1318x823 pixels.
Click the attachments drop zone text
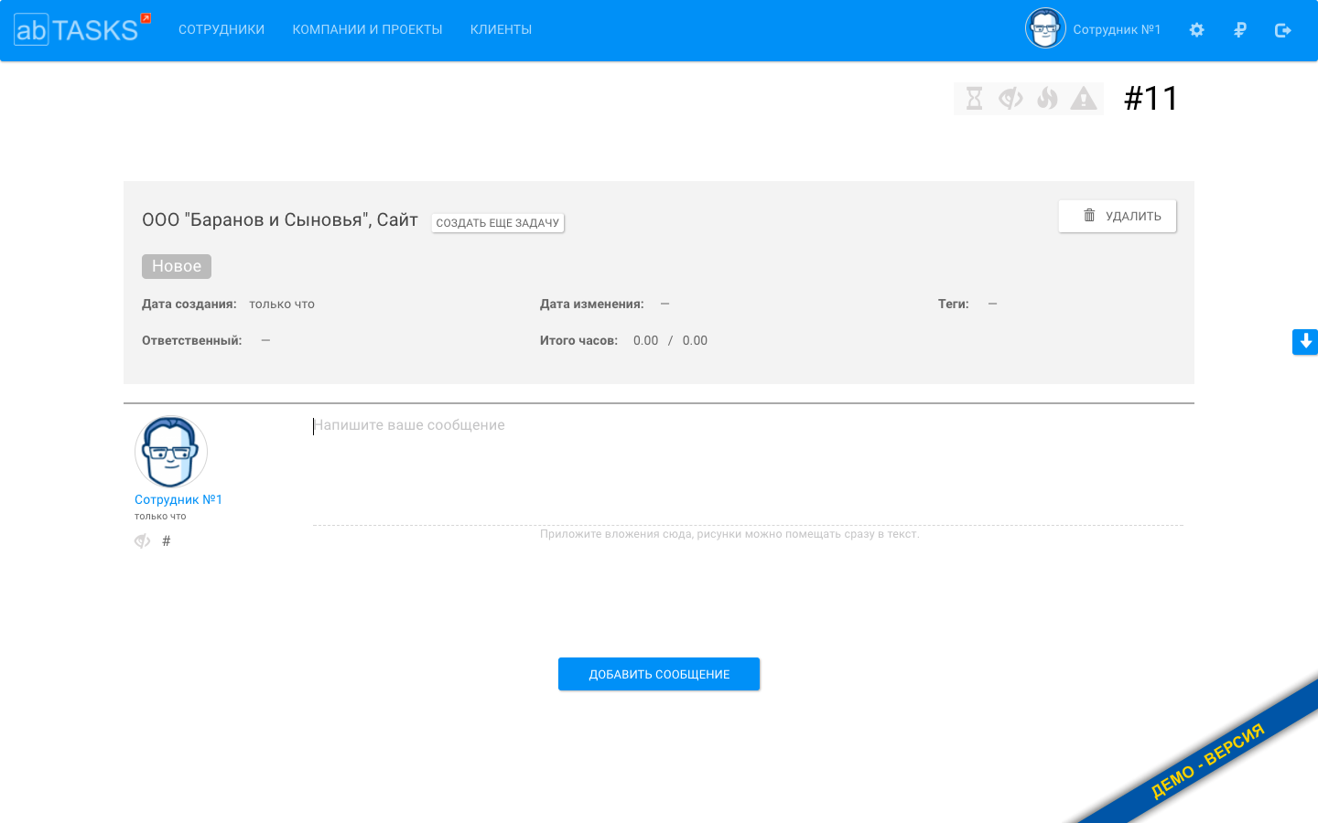coord(729,534)
